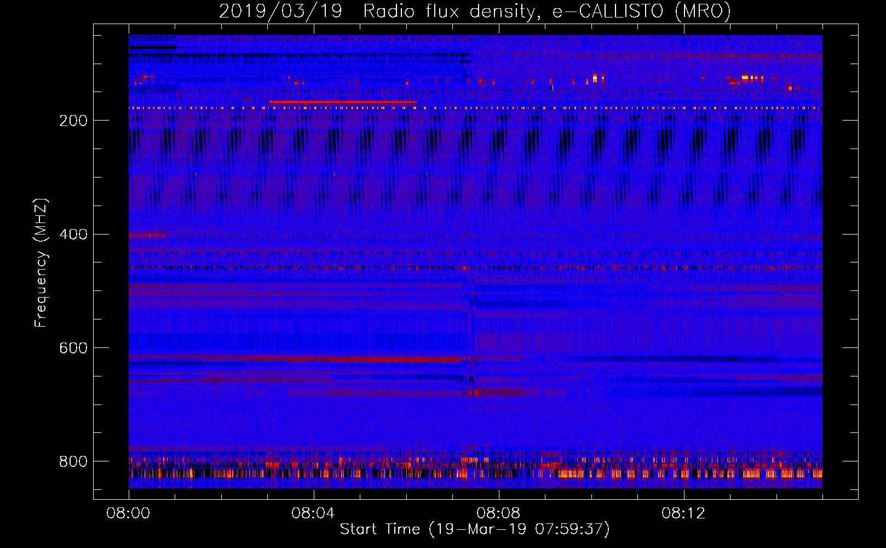The image size is (886, 548).
Task: Select the 'Frequency (MHZ)' axis label
Action: click(41, 262)
